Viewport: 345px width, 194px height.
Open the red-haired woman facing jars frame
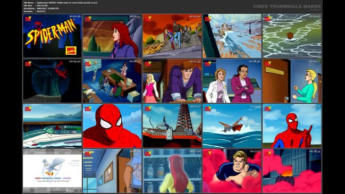pos(172,171)
